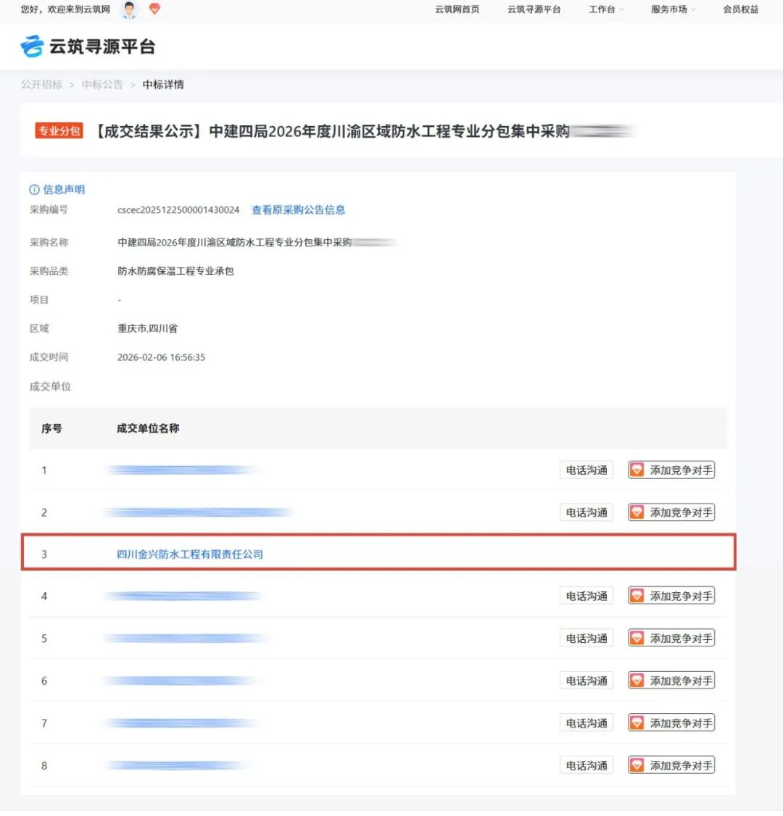The image size is (783, 816).
Task: Click 电话沟通 button for supplier row 7
Action: pyautogui.click(x=586, y=722)
